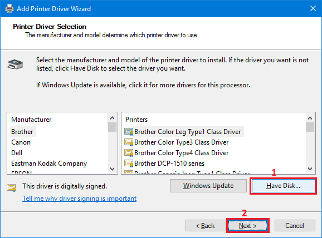Close the Add Printer Driver Wizard
Screen dimensions: 322x238
click(313, 8)
